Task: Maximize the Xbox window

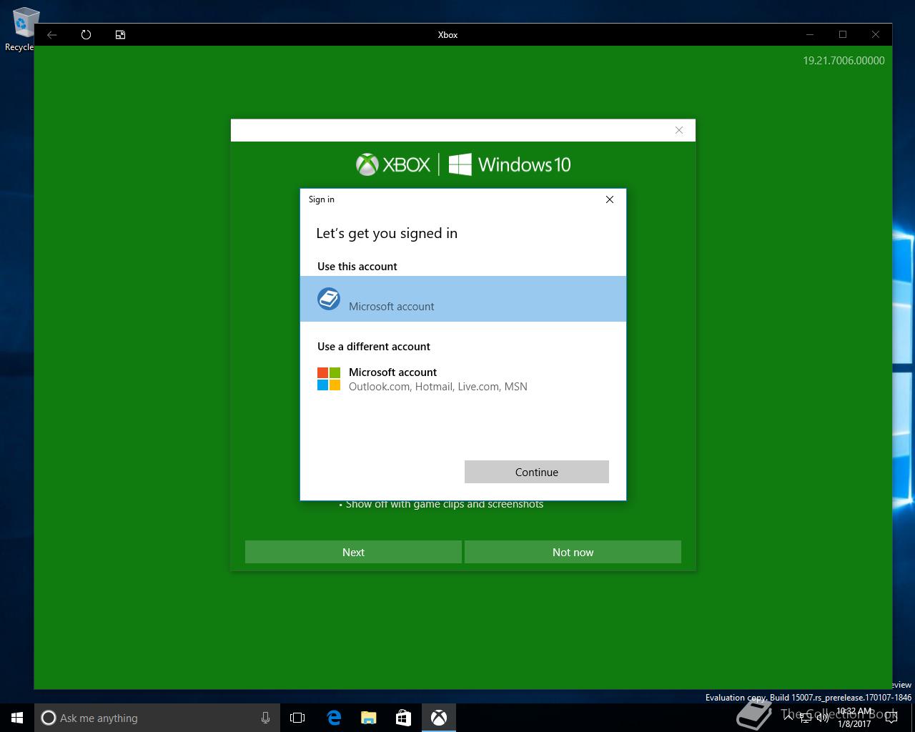Action: [843, 34]
